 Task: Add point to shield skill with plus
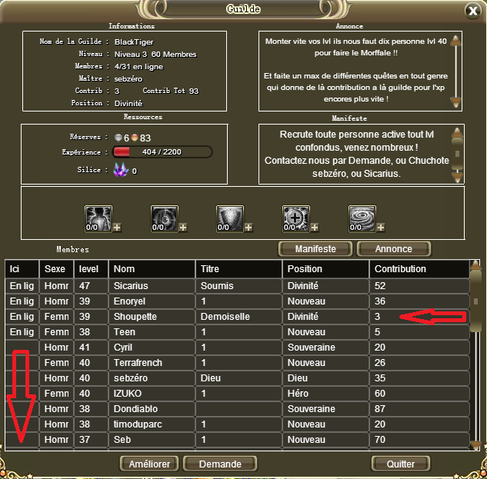[249, 228]
